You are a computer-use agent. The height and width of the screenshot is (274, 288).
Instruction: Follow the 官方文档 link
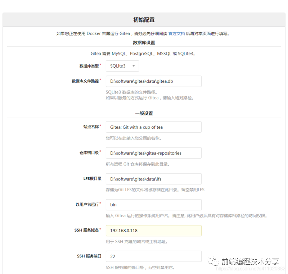176,33
